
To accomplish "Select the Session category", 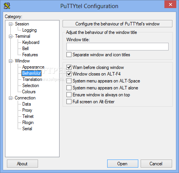I will click(22, 24).
